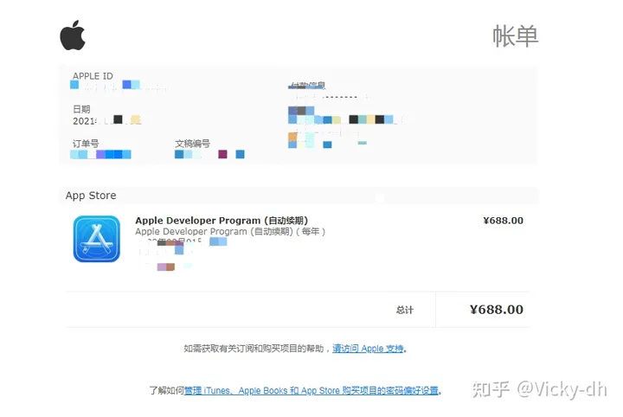Open the 管理 iTunes 密码偏好设置 link
Viewport: 623px width, 417px height.
point(311,391)
